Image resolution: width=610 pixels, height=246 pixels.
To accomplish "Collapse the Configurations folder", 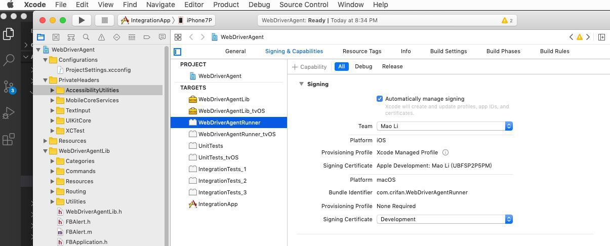I will point(46,60).
